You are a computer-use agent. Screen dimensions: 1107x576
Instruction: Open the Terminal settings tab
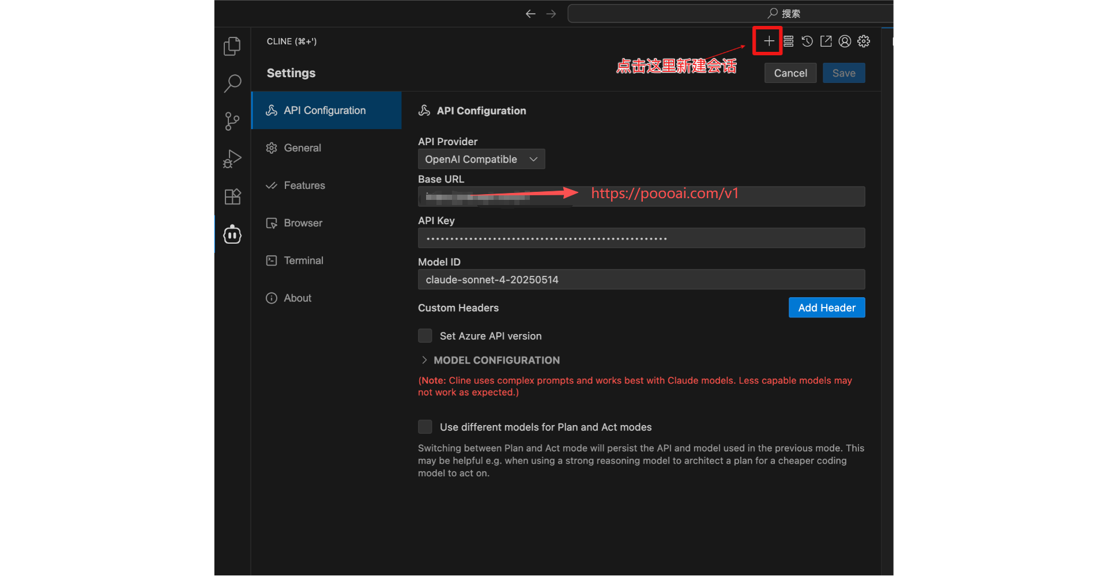pos(303,260)
